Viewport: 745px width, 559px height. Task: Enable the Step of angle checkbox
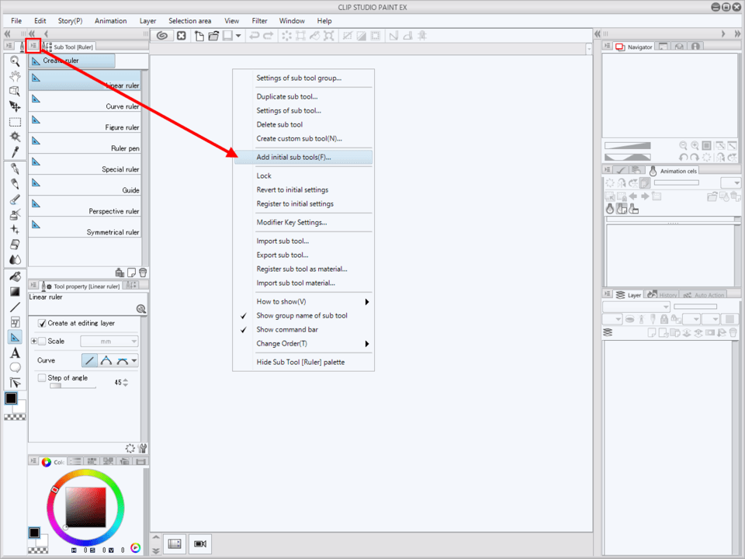point(42,378)
